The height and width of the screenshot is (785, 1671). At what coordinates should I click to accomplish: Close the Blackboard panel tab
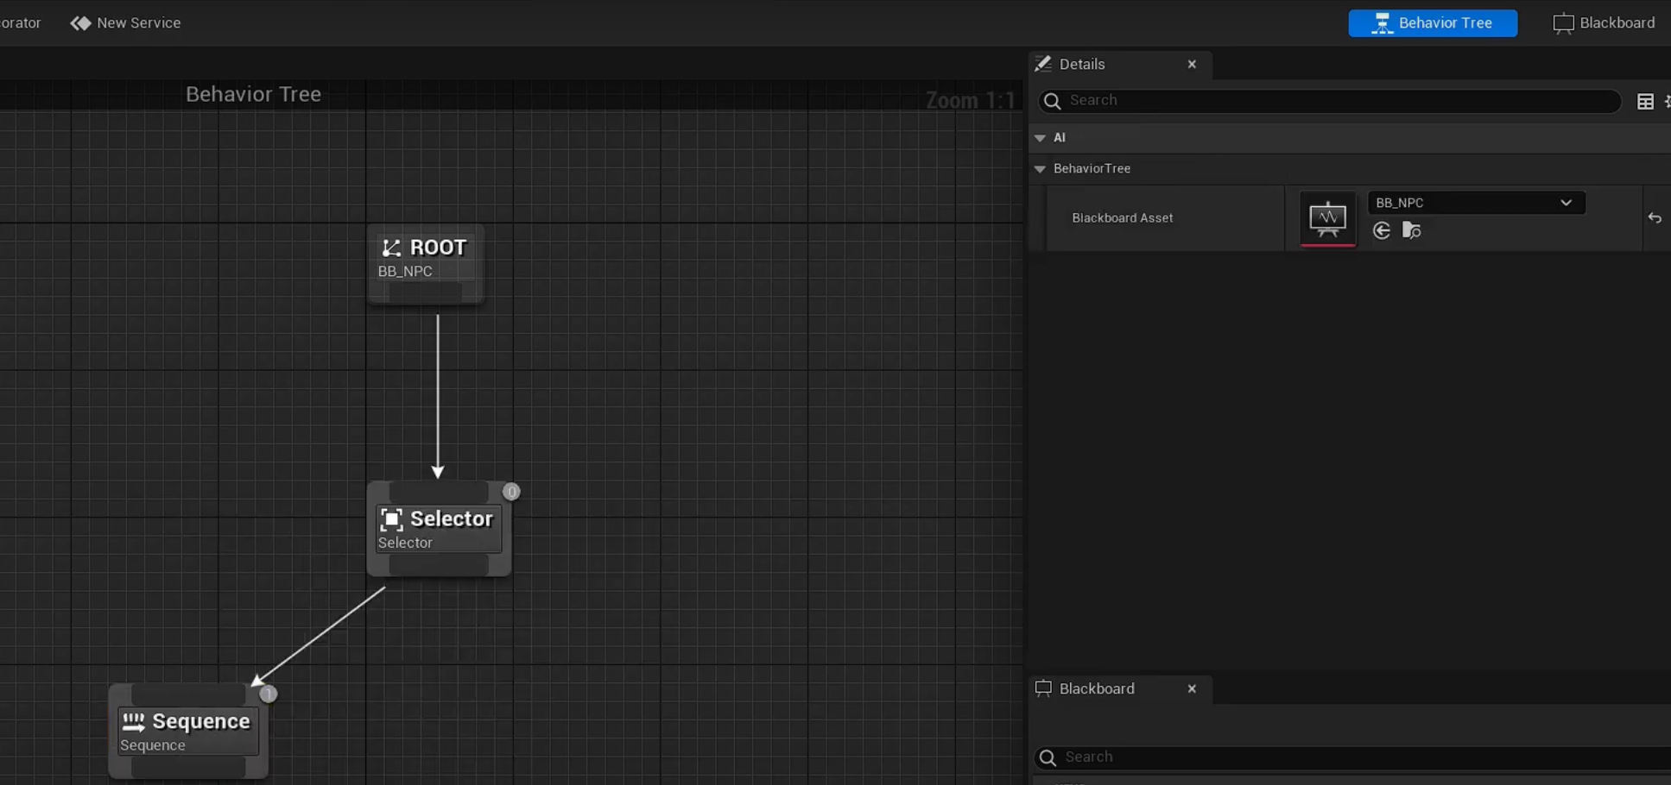point(1192,689)
